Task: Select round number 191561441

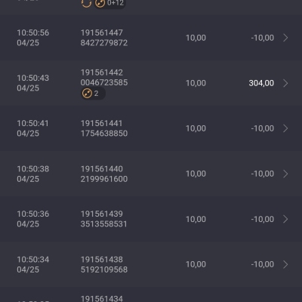Action: (101, 123)
